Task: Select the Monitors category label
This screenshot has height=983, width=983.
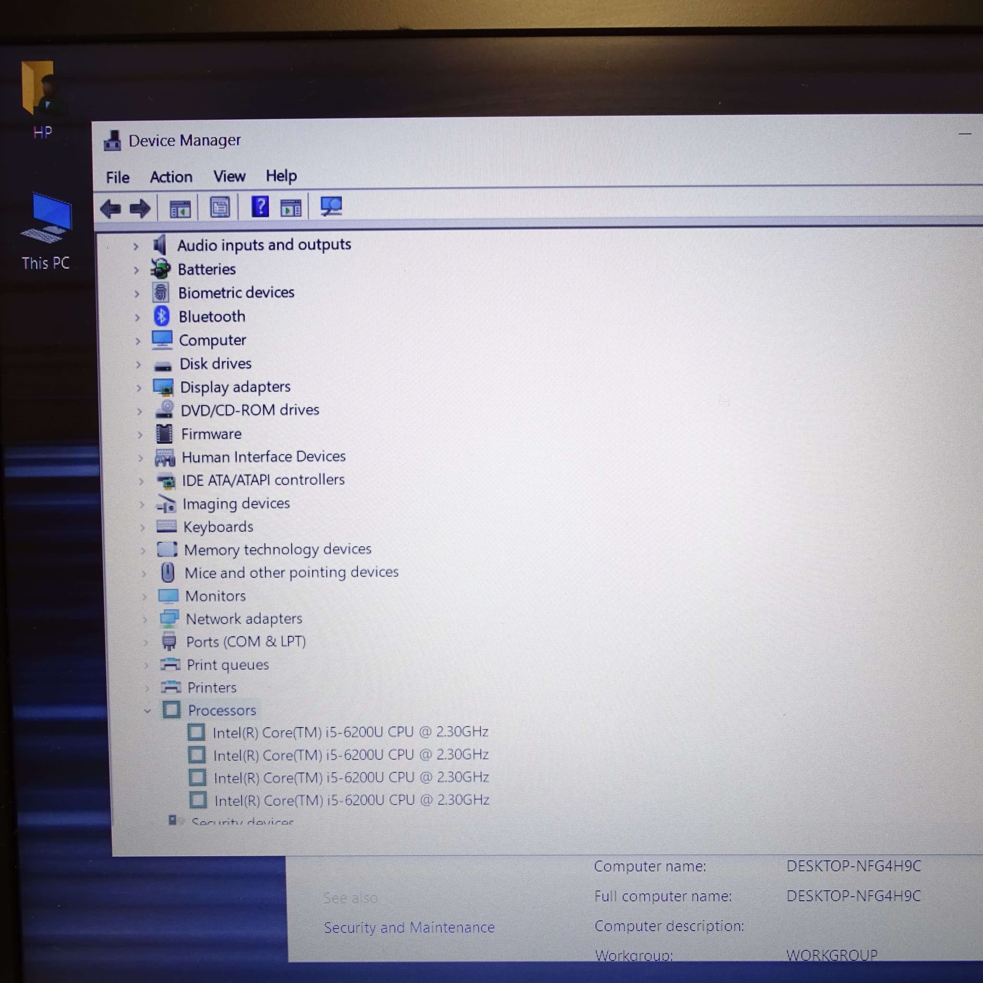Action: [216, 596]
